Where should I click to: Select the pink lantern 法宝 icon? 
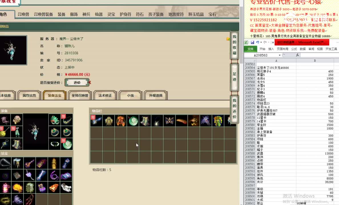point(5,188)
